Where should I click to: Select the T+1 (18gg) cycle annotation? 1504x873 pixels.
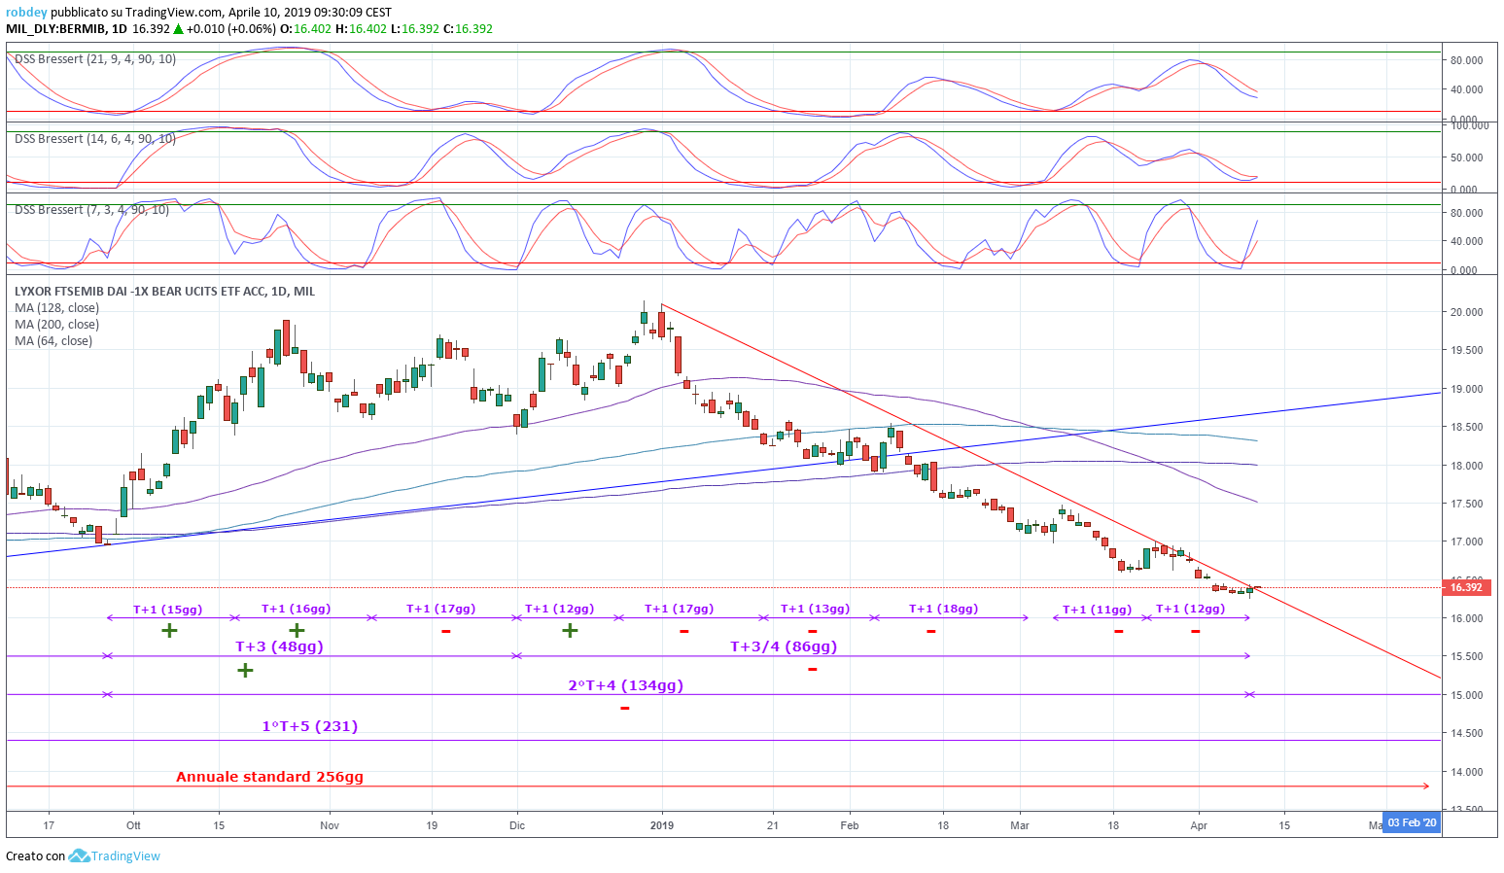(x=944, y=609)
